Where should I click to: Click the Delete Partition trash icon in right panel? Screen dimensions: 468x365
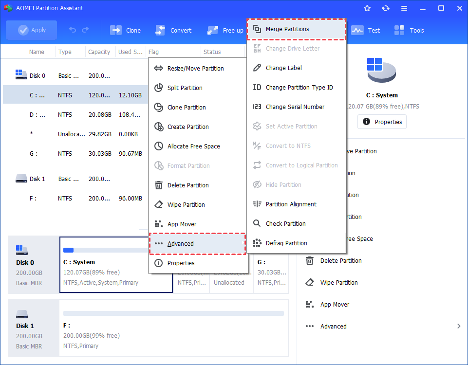310,261
